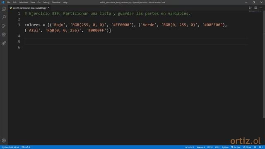Click the 'RGB(0, 0, 255)' string
This screenshot has width=265, height=149.
point(63,30)
